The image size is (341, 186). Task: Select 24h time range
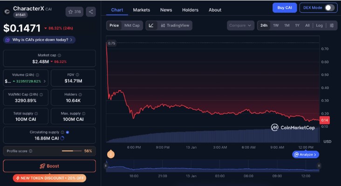[264, 26]
